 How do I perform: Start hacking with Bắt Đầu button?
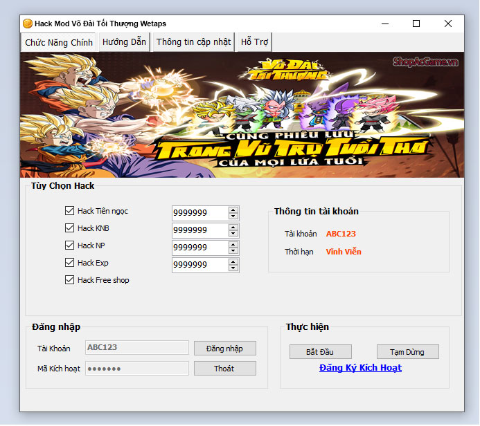click(x=321, y=352)
